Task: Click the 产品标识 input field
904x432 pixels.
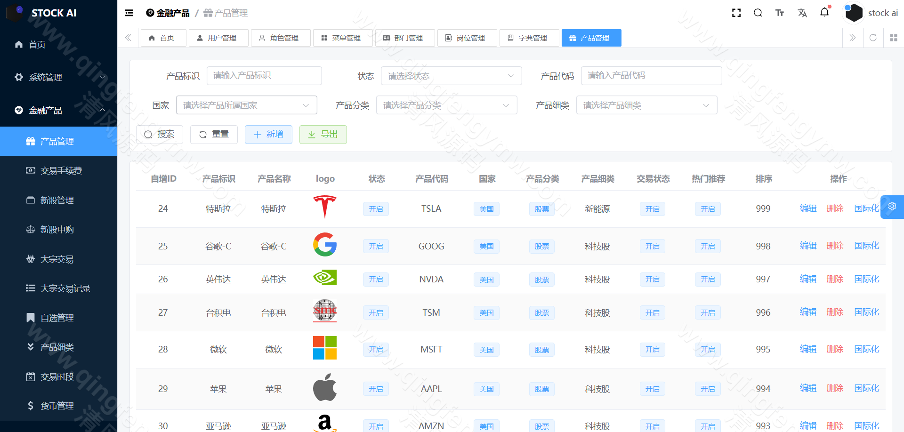Action: click(x=264, y=75)
